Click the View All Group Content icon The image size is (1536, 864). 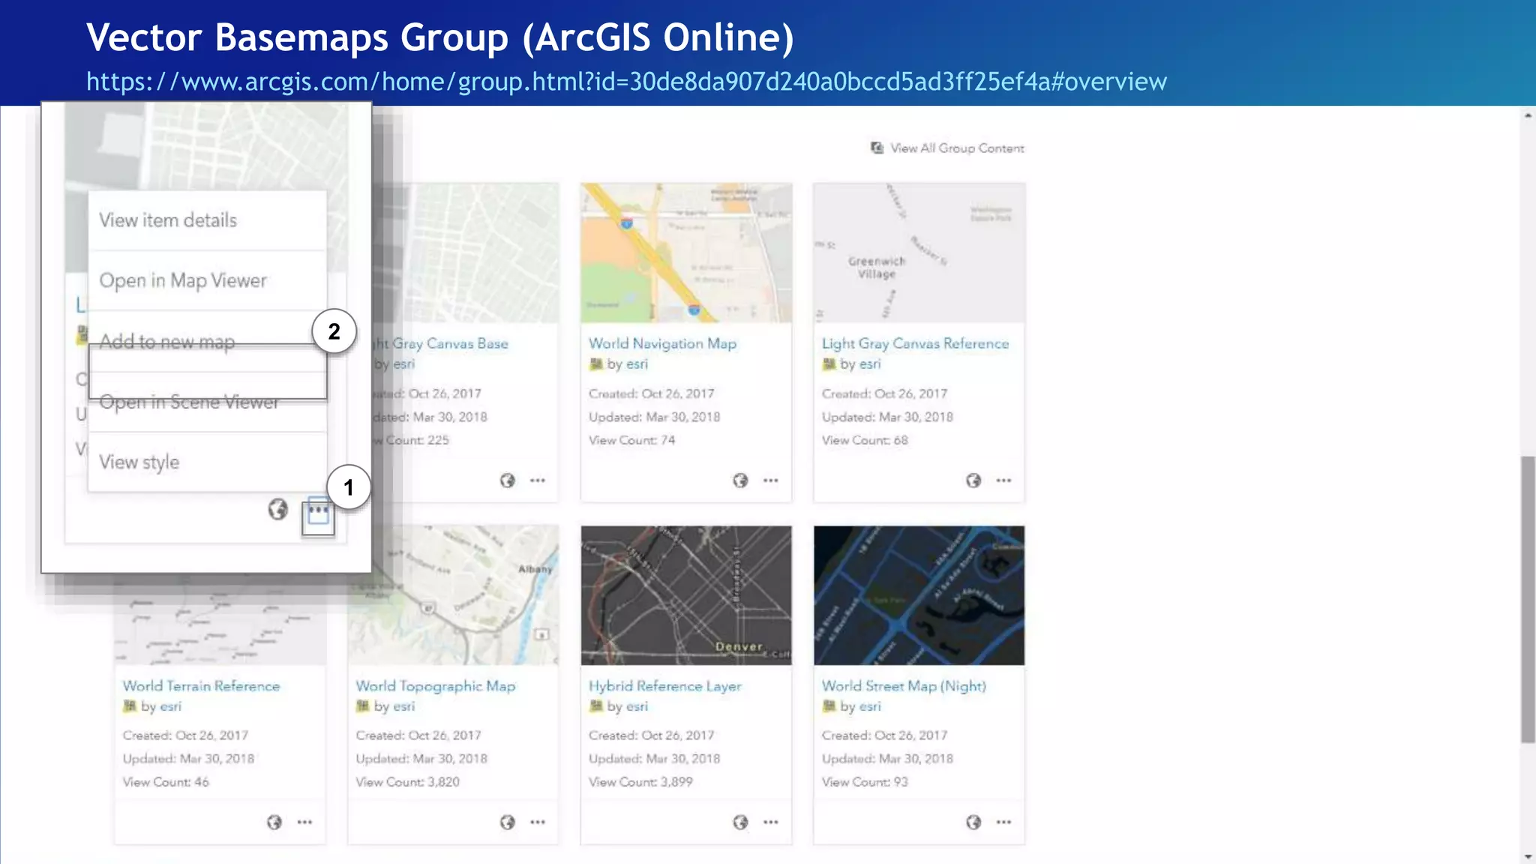point(877,148)
